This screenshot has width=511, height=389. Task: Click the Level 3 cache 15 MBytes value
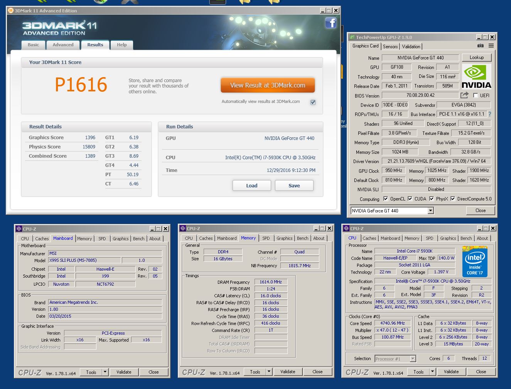coord(453,344)
